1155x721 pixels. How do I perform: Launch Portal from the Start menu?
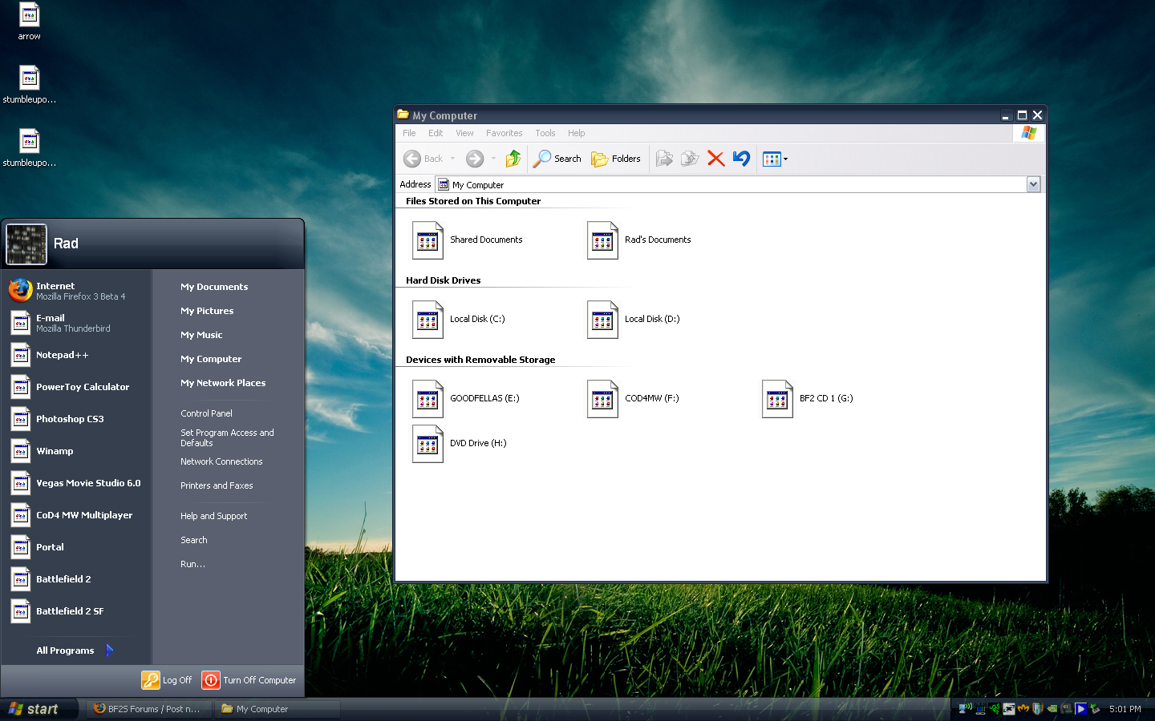[77, 547]
